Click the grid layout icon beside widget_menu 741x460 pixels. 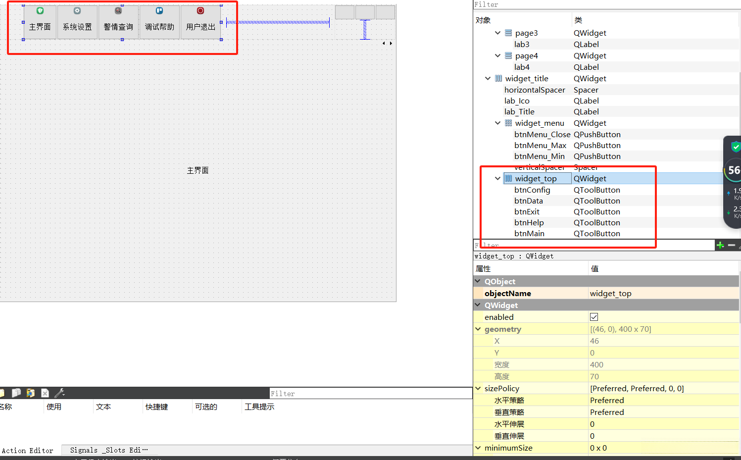pyautogui.click(x=508, y=123)
